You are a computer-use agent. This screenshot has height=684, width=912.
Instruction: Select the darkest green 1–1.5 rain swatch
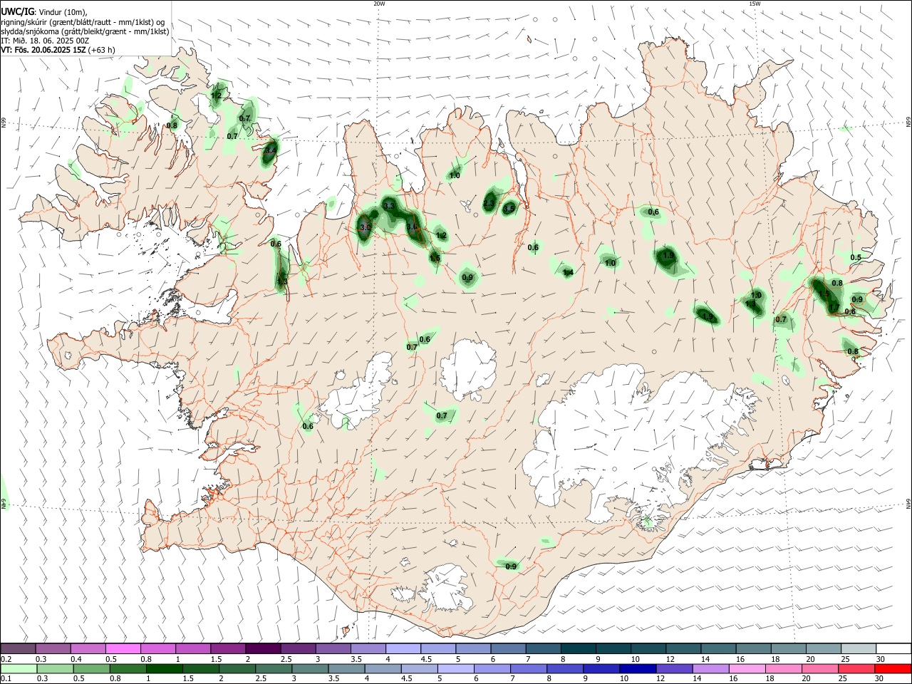pyautogui.click(x=165, y=669)
